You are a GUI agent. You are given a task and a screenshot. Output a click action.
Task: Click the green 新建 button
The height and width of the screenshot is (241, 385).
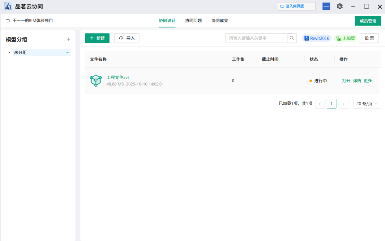pyautogui.click(x=97, y=38)
